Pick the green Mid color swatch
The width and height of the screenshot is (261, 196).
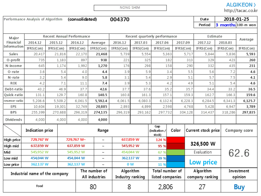click(x=176, y=152)
